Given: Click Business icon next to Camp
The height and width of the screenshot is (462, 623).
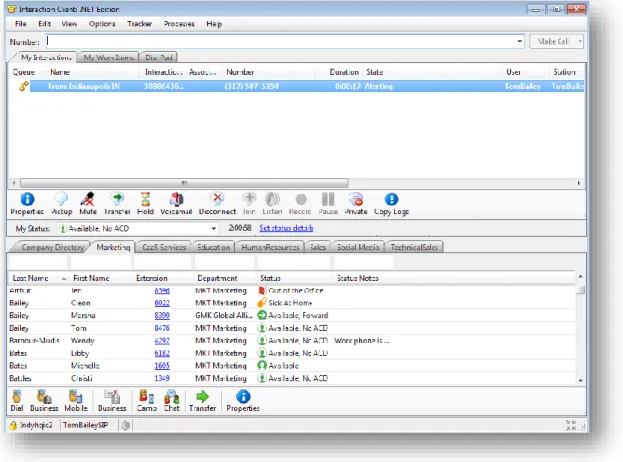Looking at the screenshot, I should pyautogui.click(x=112, y=401).
